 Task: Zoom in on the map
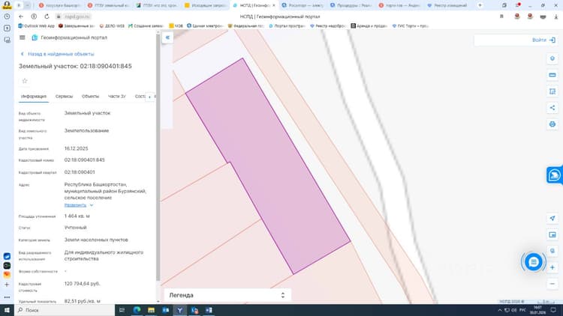pyautogui.click(x=552, y=267)
